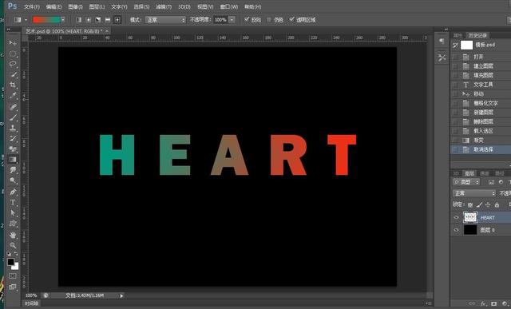
Task: Select the Eyedropper tool
Action: point(13,96)
